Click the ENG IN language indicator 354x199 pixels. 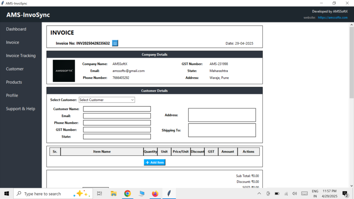tap(315, 193)
